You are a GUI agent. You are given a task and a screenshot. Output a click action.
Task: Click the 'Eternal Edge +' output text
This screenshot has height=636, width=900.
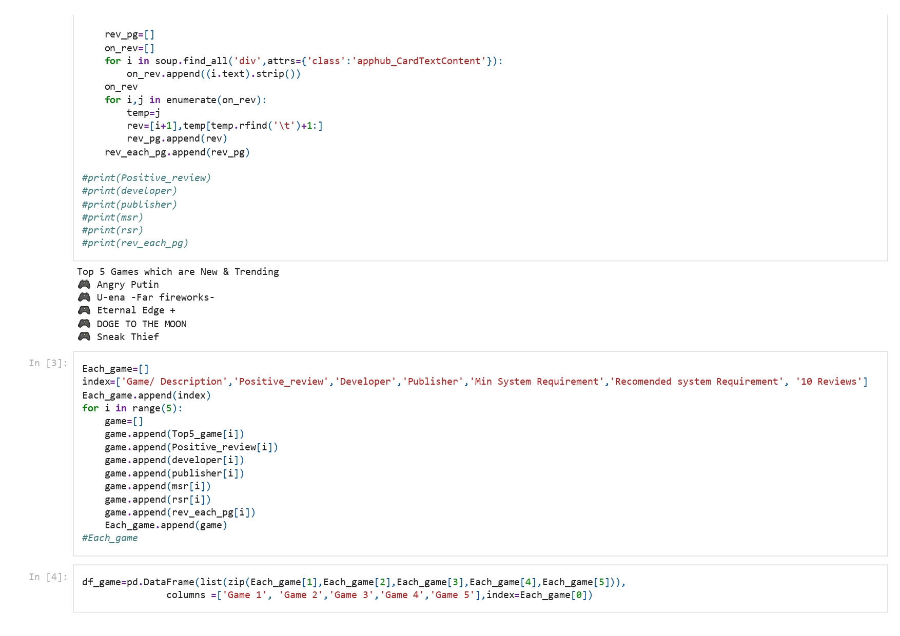(136, 310)
